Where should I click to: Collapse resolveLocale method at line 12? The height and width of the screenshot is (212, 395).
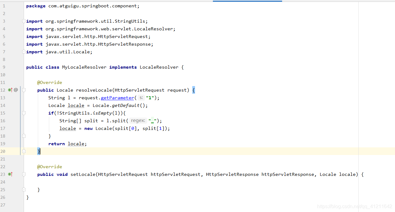[24, 90]
